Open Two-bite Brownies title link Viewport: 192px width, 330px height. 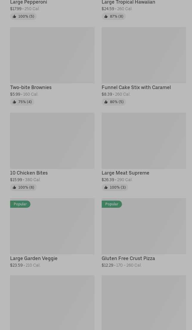[x=31, y=87]
